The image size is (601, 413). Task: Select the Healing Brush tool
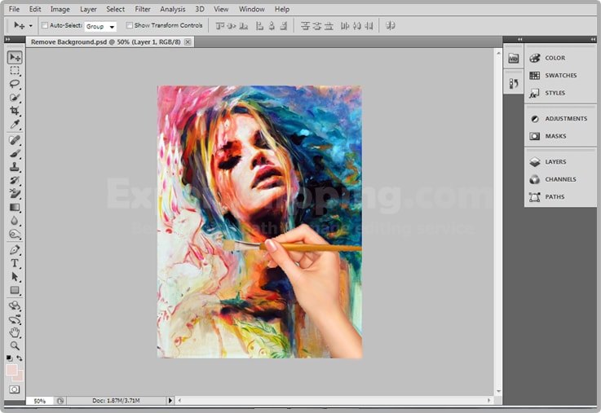[15, 140]
